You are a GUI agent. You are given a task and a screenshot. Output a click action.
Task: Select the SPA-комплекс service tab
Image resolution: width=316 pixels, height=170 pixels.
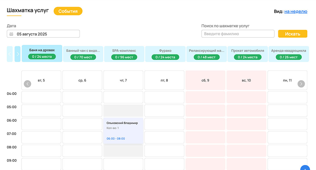pyautogui.click(x=124, y=54)
